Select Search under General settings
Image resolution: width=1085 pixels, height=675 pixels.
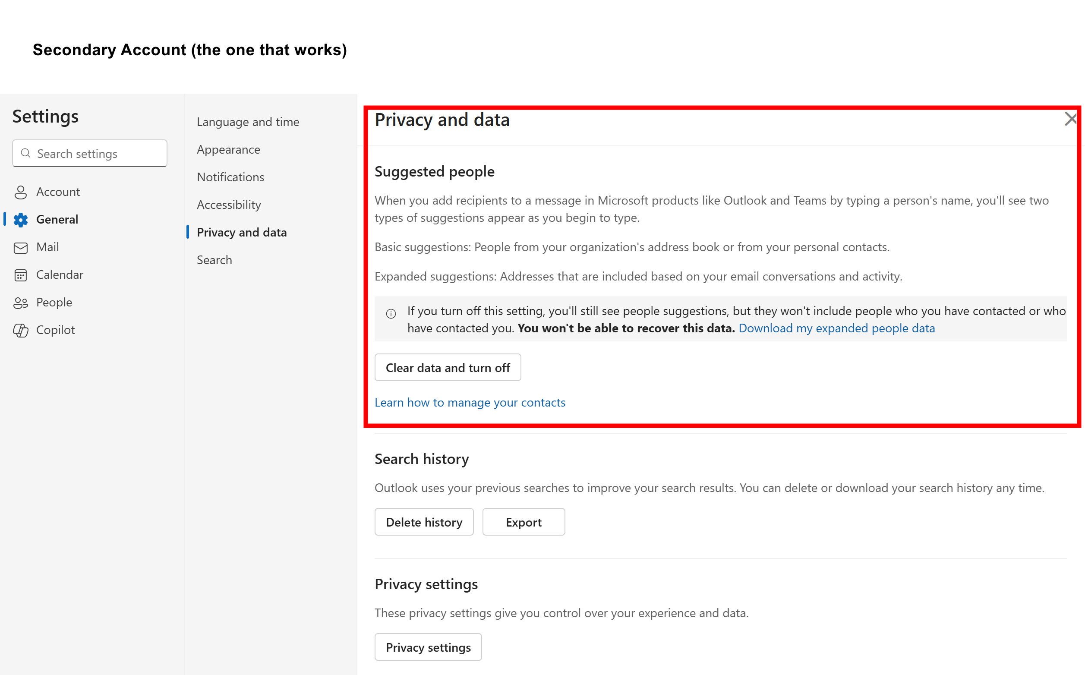point(214,260)
